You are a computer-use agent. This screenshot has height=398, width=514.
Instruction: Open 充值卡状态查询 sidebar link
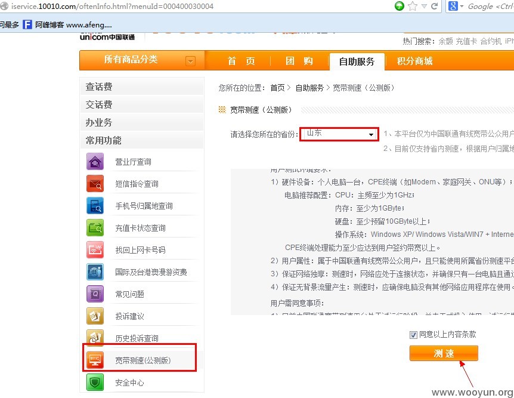point(140,228)
